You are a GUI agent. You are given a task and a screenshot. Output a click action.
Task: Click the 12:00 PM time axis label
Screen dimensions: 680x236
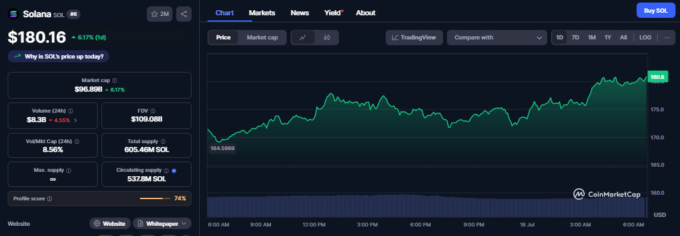pos(314,225)
